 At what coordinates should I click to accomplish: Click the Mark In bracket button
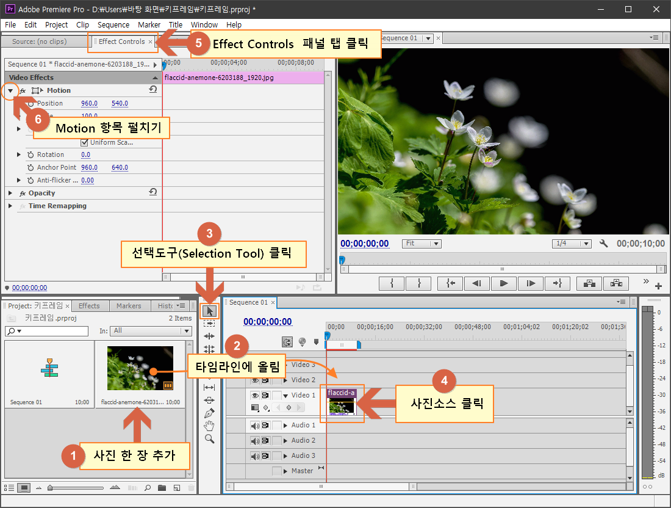[x=392, y=283]
